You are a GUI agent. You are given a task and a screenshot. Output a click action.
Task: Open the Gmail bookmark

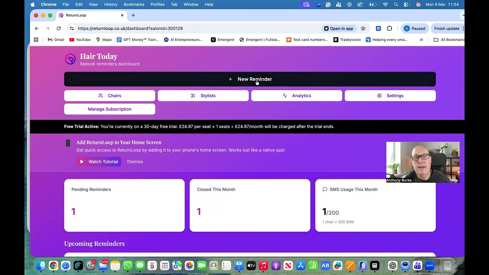coord(56,40)
